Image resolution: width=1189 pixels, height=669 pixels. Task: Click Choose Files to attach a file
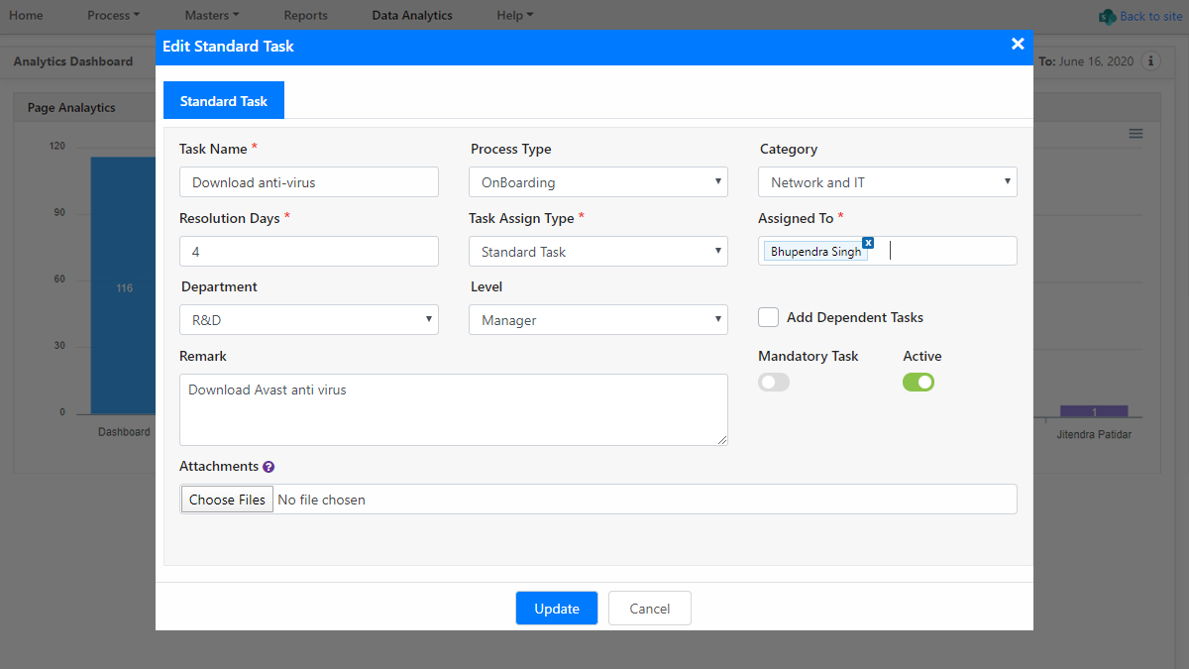pyautogui.click(x=226, y=499)
